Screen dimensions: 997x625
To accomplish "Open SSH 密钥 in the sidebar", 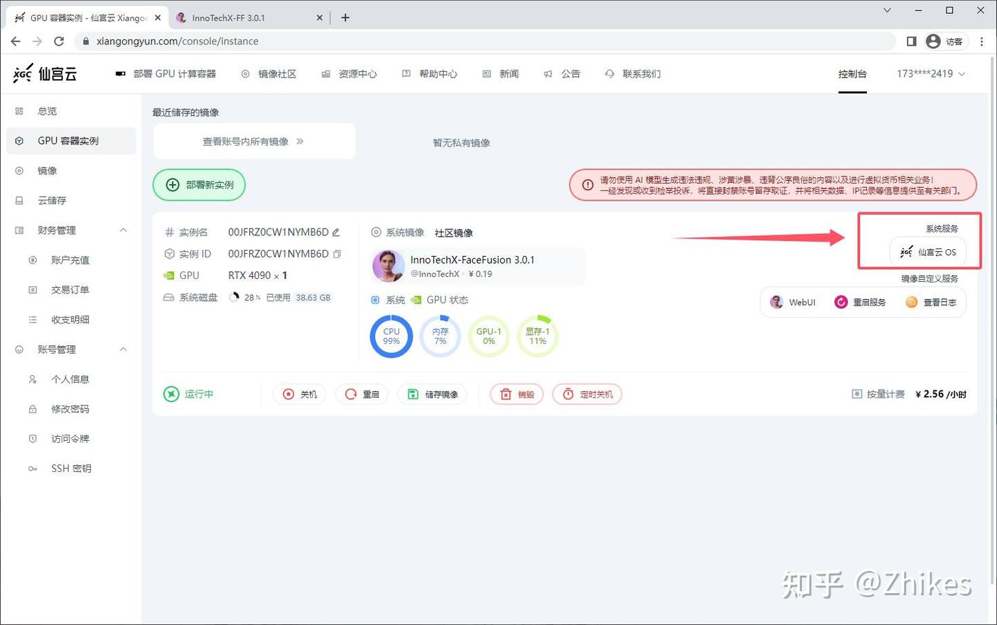I will 71,469.
